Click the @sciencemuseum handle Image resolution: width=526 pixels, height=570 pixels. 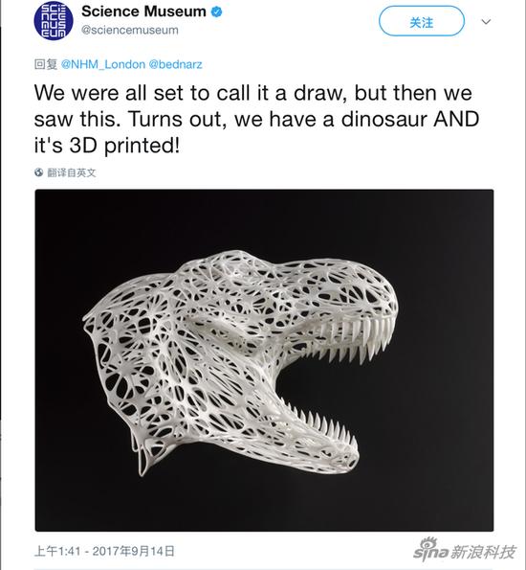pyautogui.click(x=130, y=30)
